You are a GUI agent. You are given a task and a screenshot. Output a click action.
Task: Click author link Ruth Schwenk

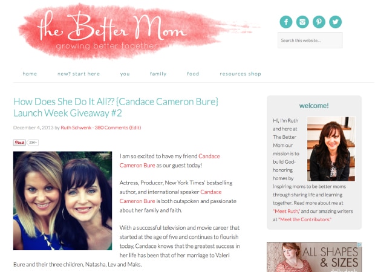tap(76, 128)
